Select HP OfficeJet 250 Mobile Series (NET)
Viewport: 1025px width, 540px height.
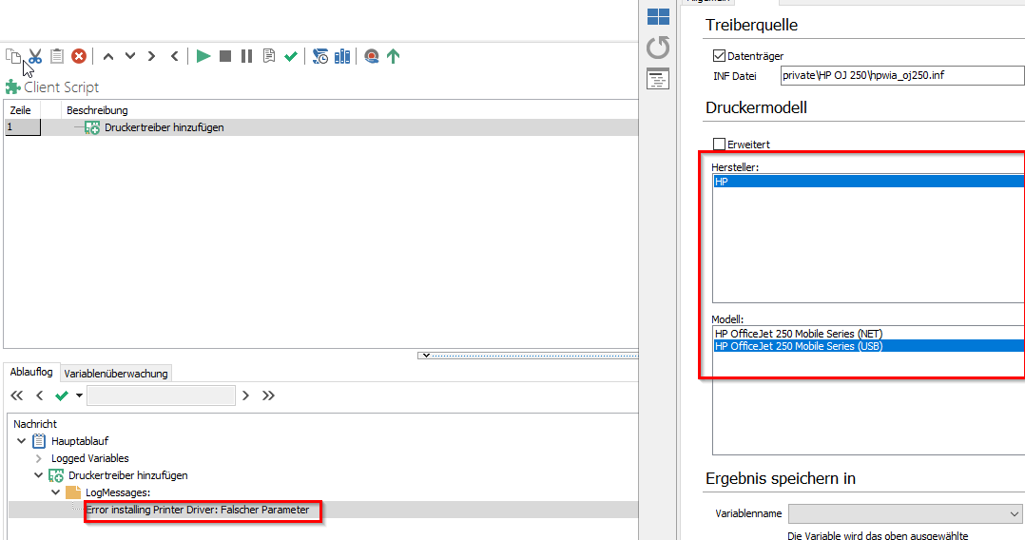799,334
